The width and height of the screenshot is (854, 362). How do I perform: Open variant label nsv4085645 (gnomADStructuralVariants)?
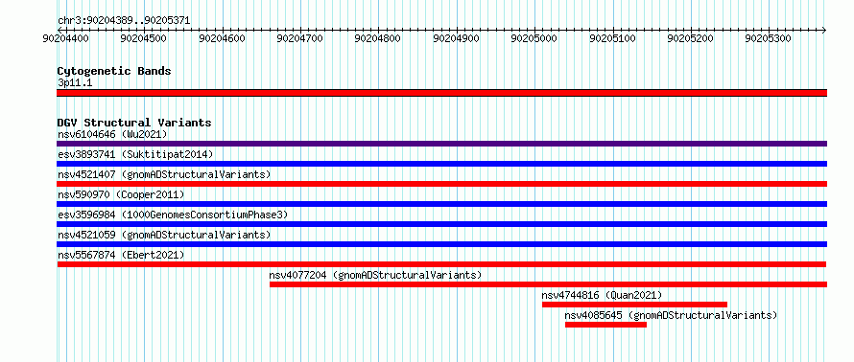click(x=671, y=315)
